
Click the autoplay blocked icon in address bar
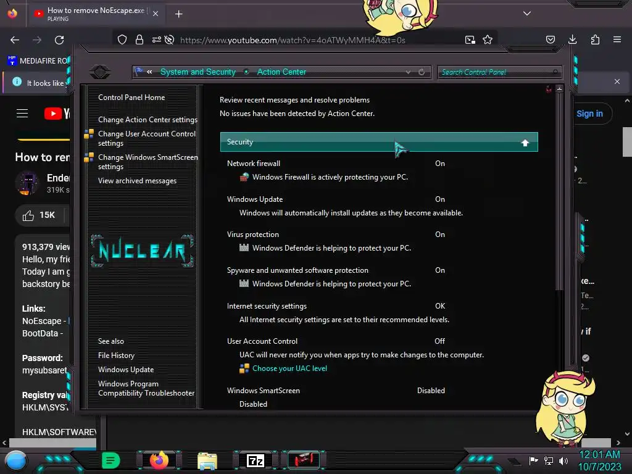pos(169,39)
